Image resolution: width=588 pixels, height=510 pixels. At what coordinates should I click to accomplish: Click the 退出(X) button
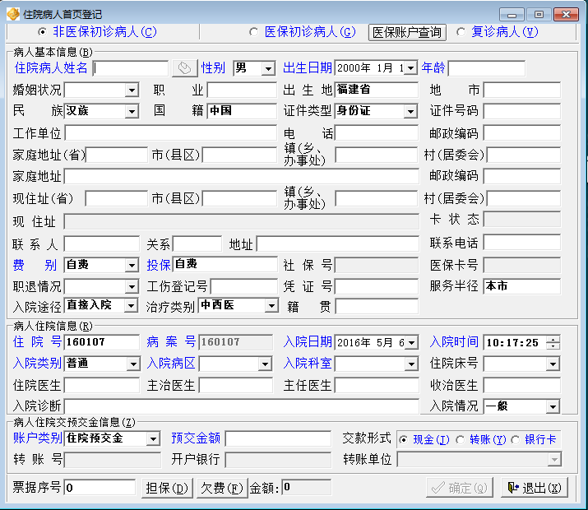(x=535, y=488)
